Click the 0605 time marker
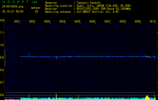Screen dimensions: 158x100 point(77,21)
